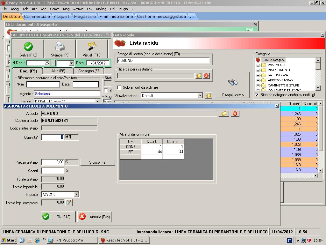Click Q. conf. column header
Image resolution: width=326 pixels, height=245 pixels.
tap(291, 104)
